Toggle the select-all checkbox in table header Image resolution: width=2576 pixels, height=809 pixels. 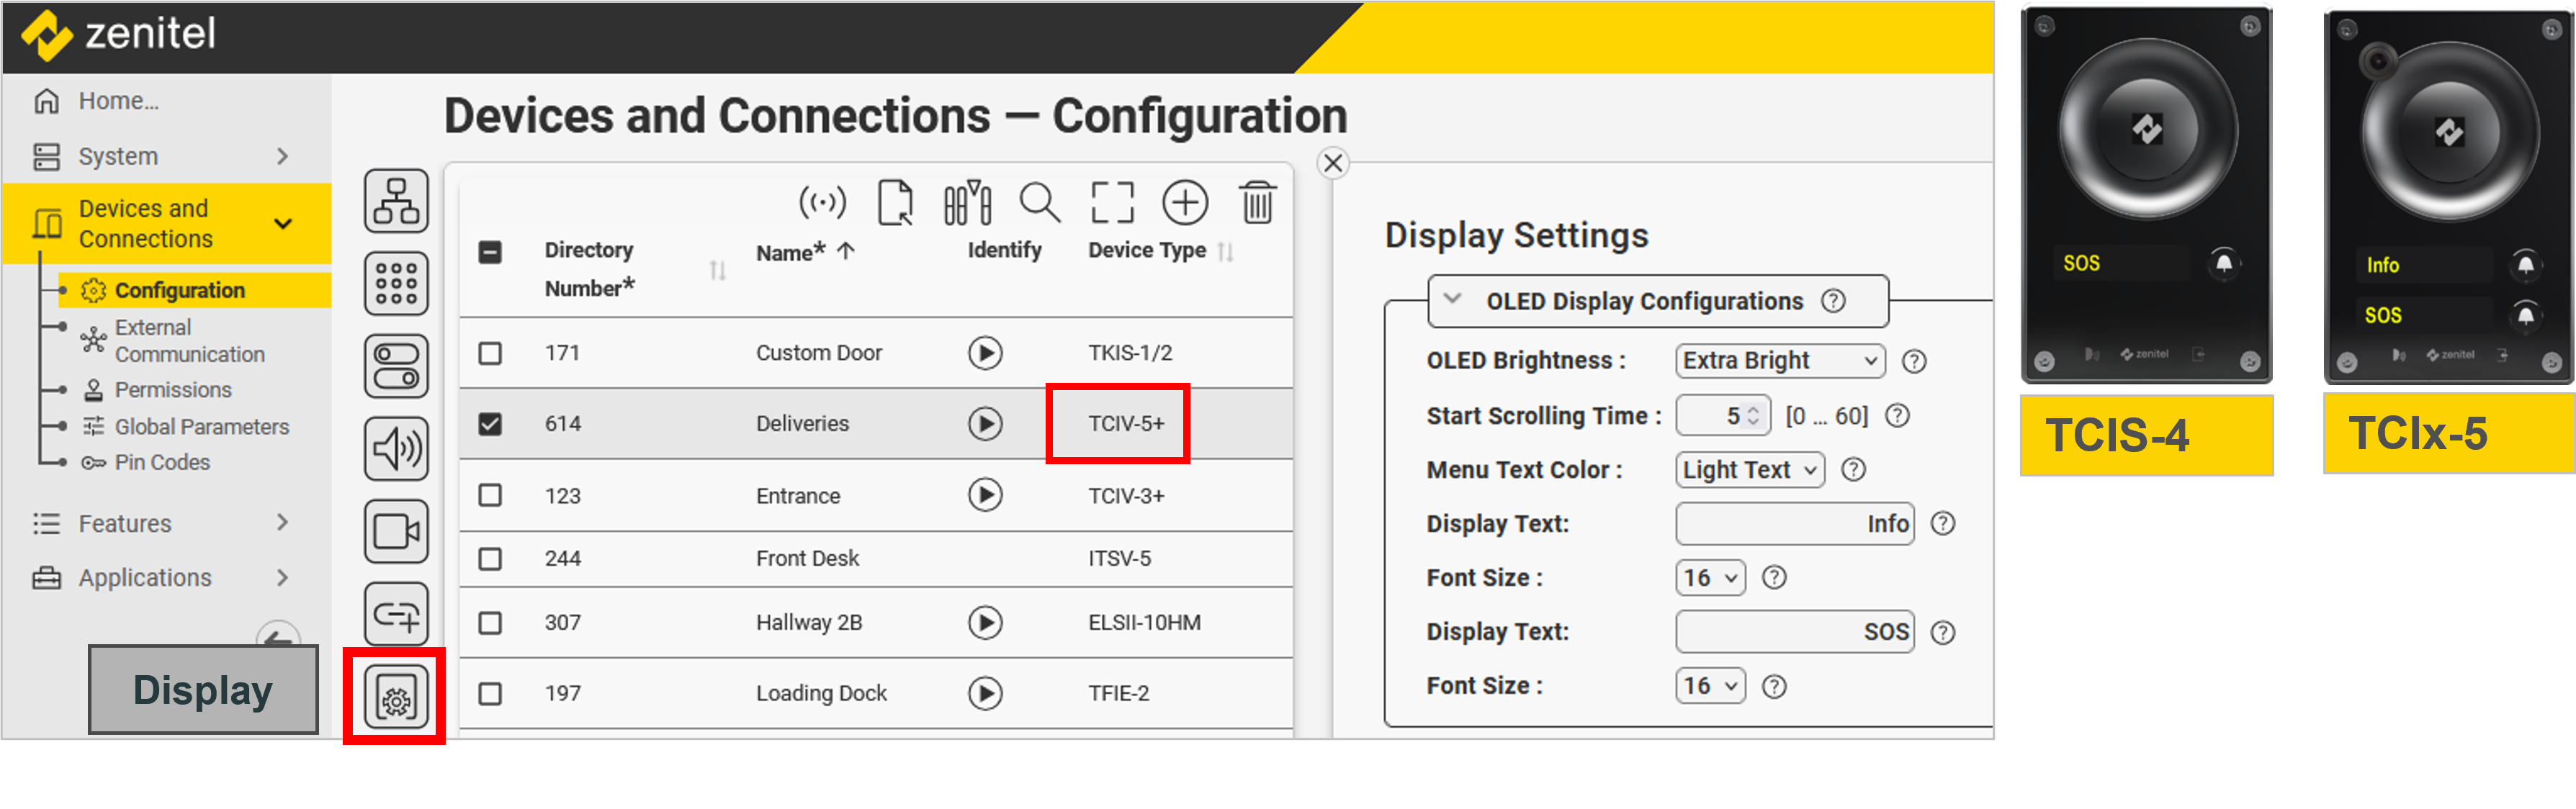490,252
